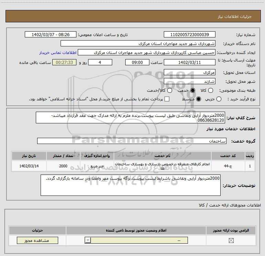This screenshot has width=265, height=256.
Task: Click the شرح کلی نیاز description box
Action: [x=130, y=118]
